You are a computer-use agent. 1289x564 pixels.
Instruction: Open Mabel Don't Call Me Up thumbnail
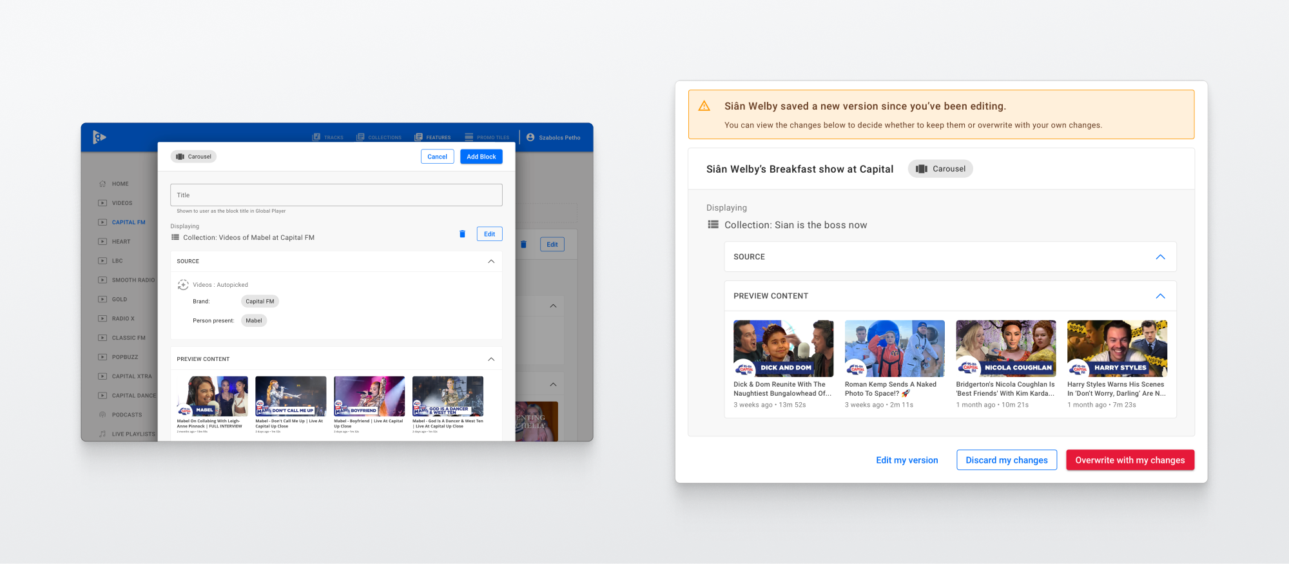pyautogui.click(x=291, y=396)
